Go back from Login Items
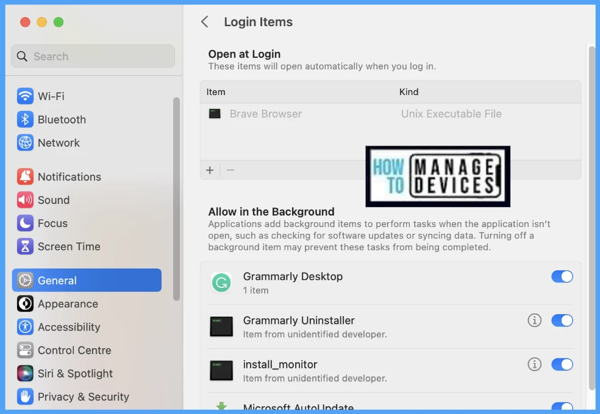 click(x=205, y=22)
